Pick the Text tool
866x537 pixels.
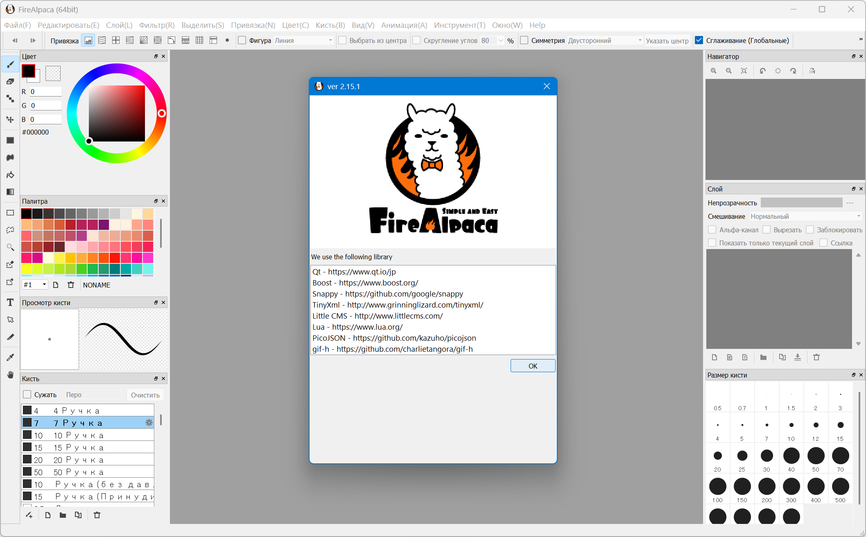pos(10,302)
